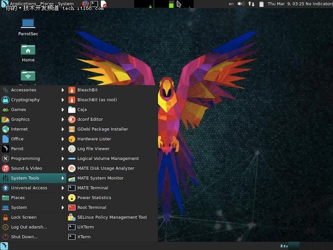Click the Programming category icon
This screenshot has width=333, height=250.
(5, 159)
